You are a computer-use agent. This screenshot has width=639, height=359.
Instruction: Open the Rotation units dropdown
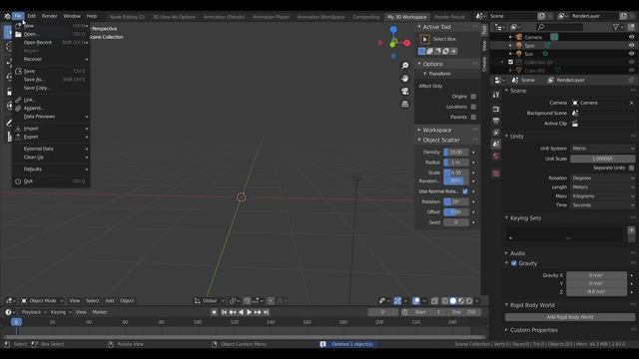pyautogui.click(x=603, y=179)
